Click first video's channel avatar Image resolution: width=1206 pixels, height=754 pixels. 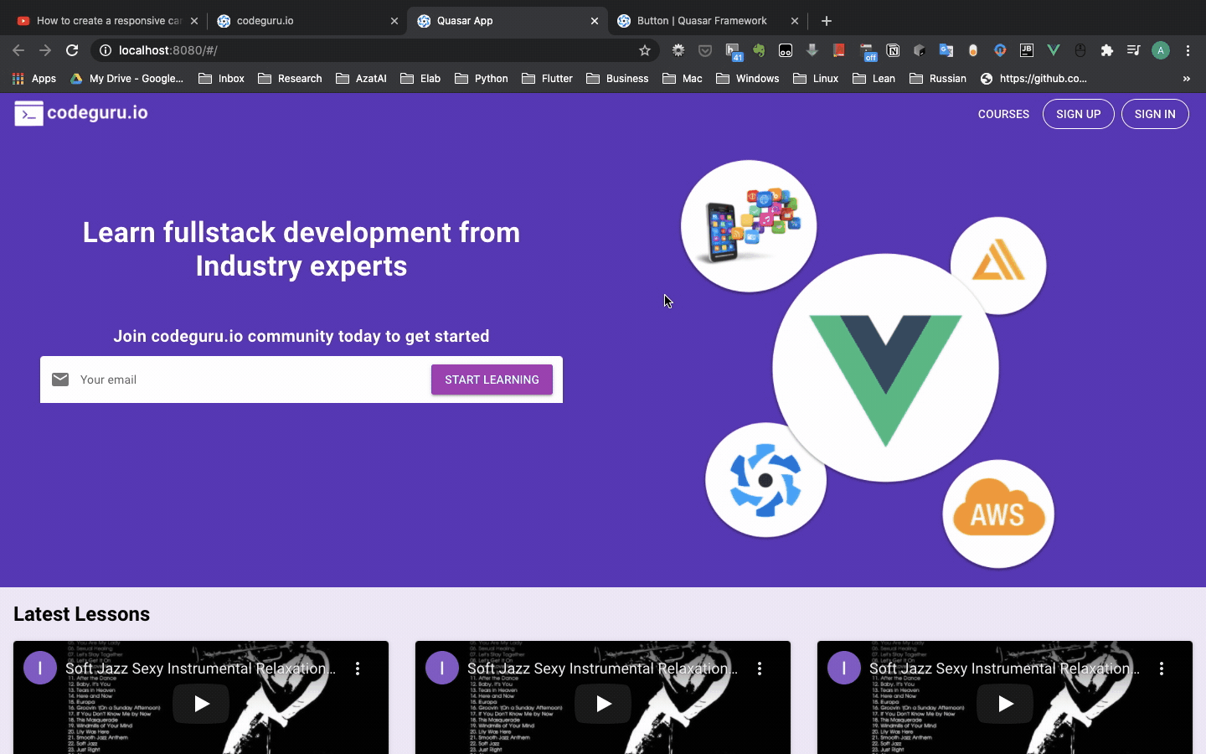click(40, 668)
